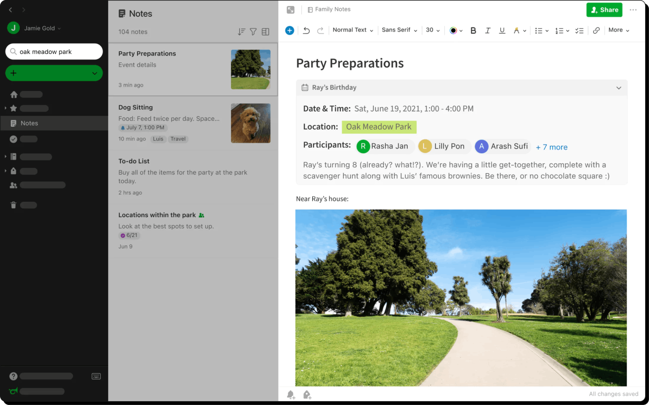Image resolution: width=649 pixels, height=405 pixels.
Task: Click the blue insert plus button
Action: point(289,30)
